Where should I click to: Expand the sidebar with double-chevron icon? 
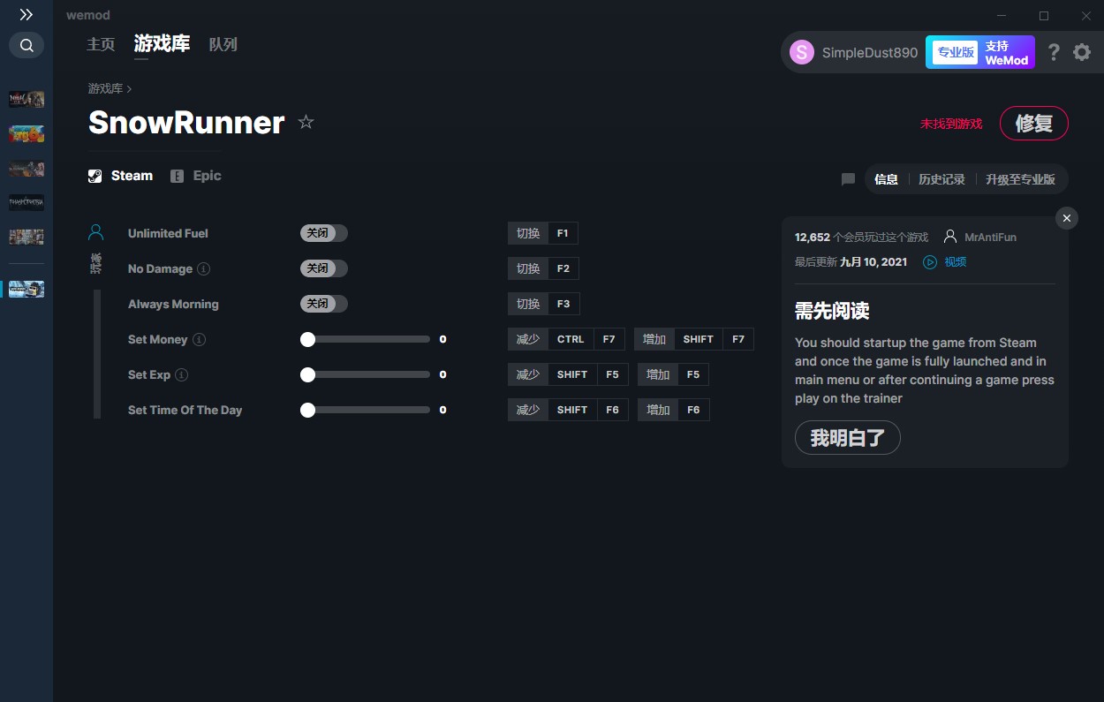click(x=26, y=15)
